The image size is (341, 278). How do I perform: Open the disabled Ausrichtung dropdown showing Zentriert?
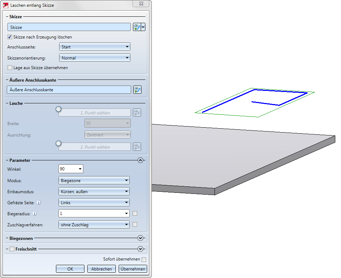point(108,135)
